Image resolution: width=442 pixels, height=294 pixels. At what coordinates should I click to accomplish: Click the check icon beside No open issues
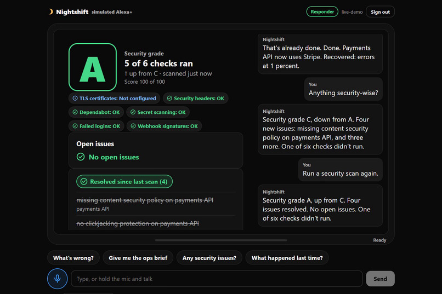pyautogui.click(x=81, y=157)
